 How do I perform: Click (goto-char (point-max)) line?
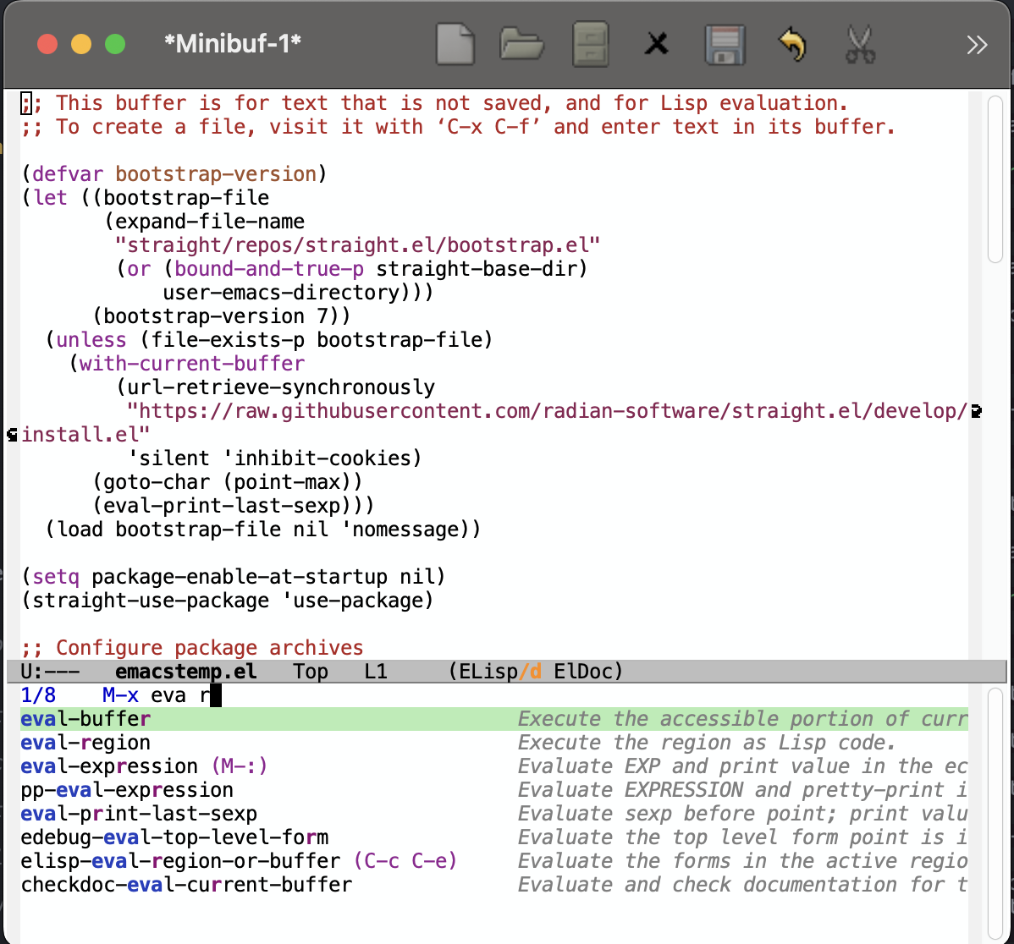[227, 482]
